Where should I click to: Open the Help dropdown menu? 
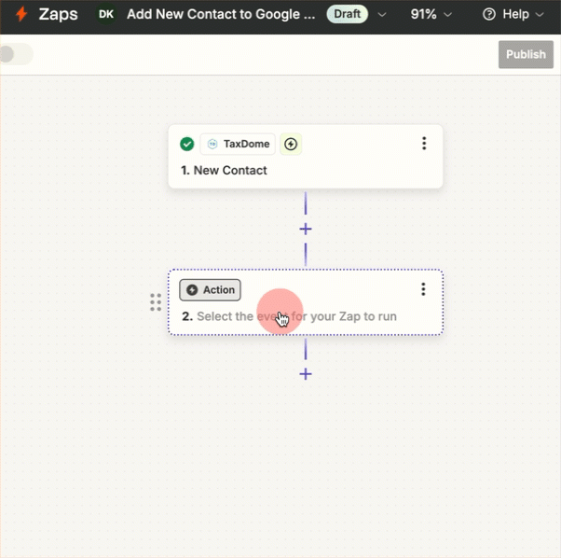coord(513,15)
